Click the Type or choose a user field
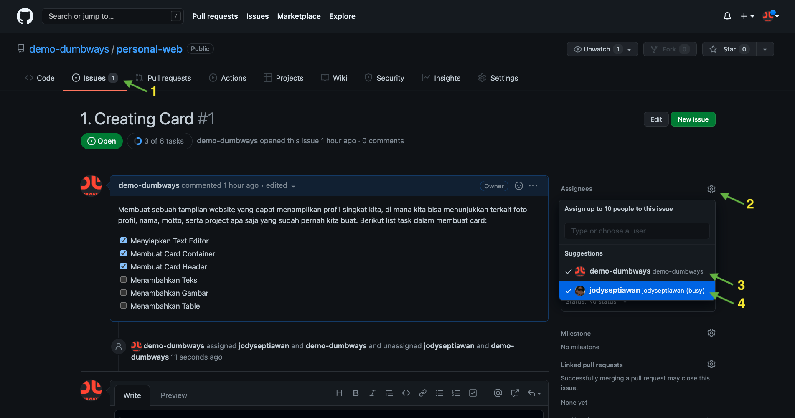Viewport: 795px width, 418px height. click(x=637, y=231)
